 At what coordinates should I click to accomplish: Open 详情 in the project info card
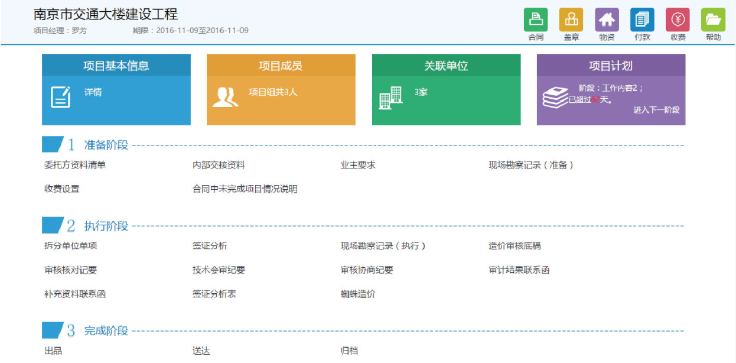coord(93,93)
